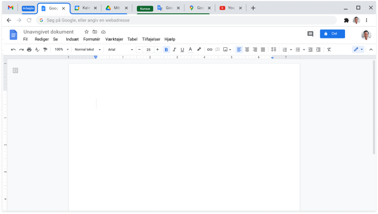378x214 pixels.
Task: Open the Formatér menu
Action: click(x=92, y=39)
